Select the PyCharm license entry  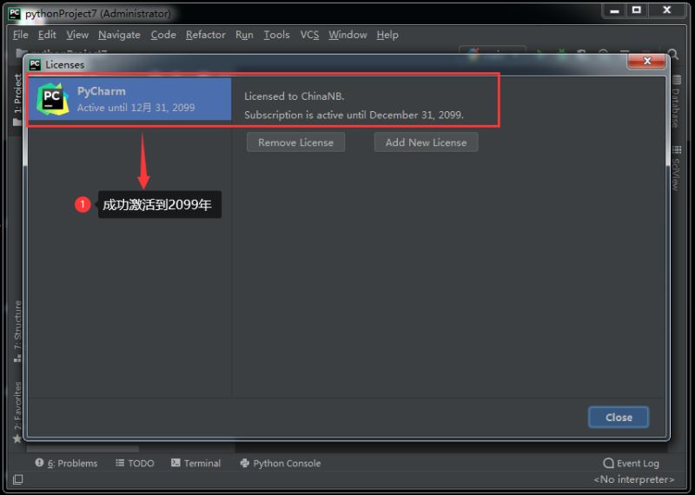click(129, 99)
